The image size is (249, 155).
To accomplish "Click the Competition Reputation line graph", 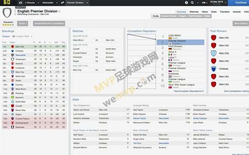I will 142,61.
